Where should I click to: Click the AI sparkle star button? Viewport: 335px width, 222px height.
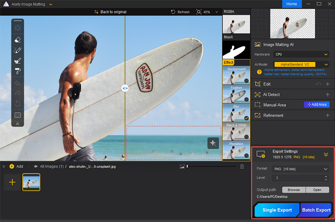(213, 143)
